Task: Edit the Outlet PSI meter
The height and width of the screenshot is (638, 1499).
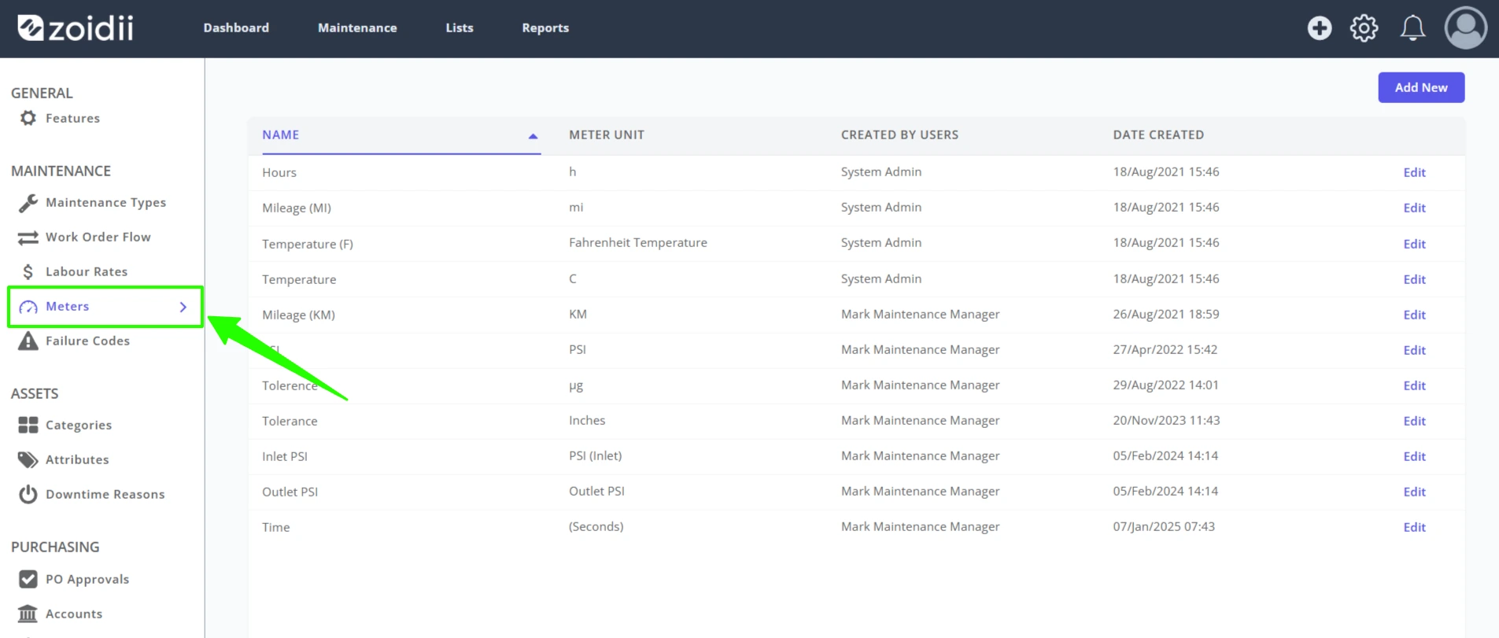Action: click(1414, 492)
